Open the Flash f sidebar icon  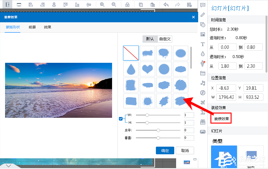pyautogui.click(x=203, y=93)
